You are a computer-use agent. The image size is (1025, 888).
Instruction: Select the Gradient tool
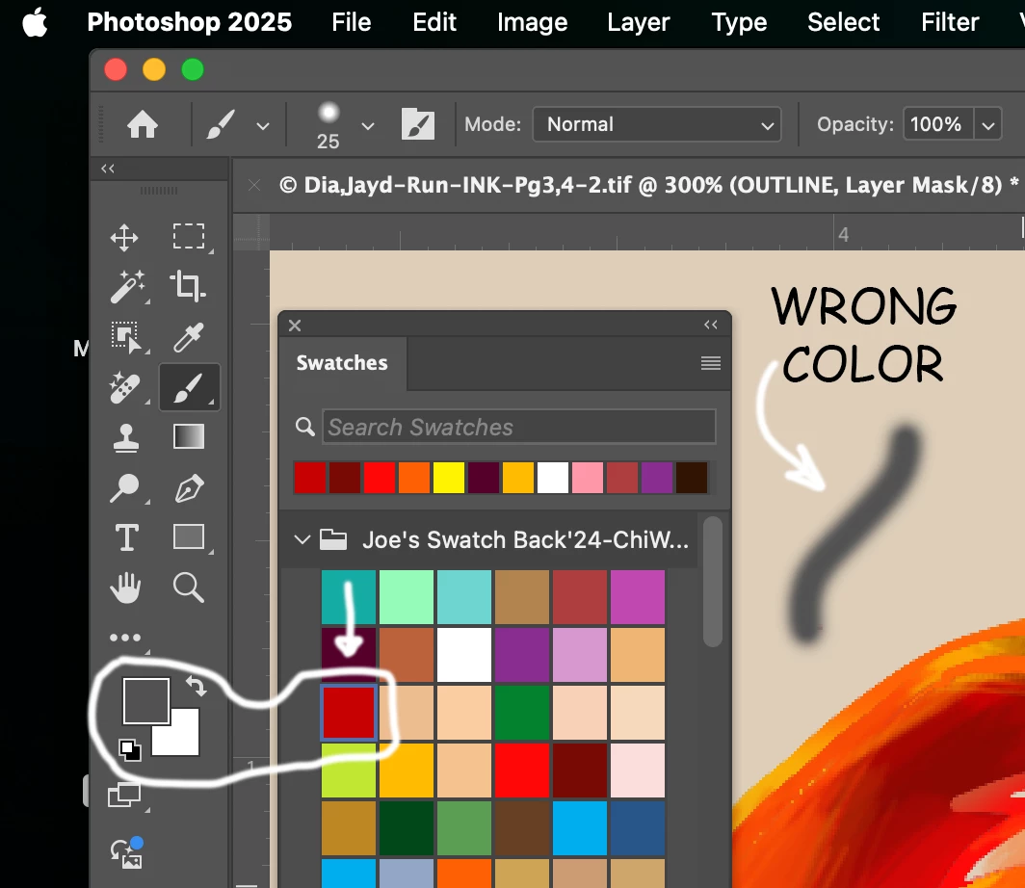pyautogui.click(x=189, y=436)
